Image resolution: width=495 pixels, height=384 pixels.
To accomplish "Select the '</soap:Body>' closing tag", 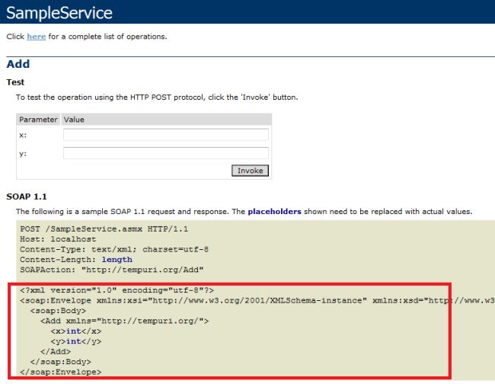I will pyautogui.click(x=61, y=362).
